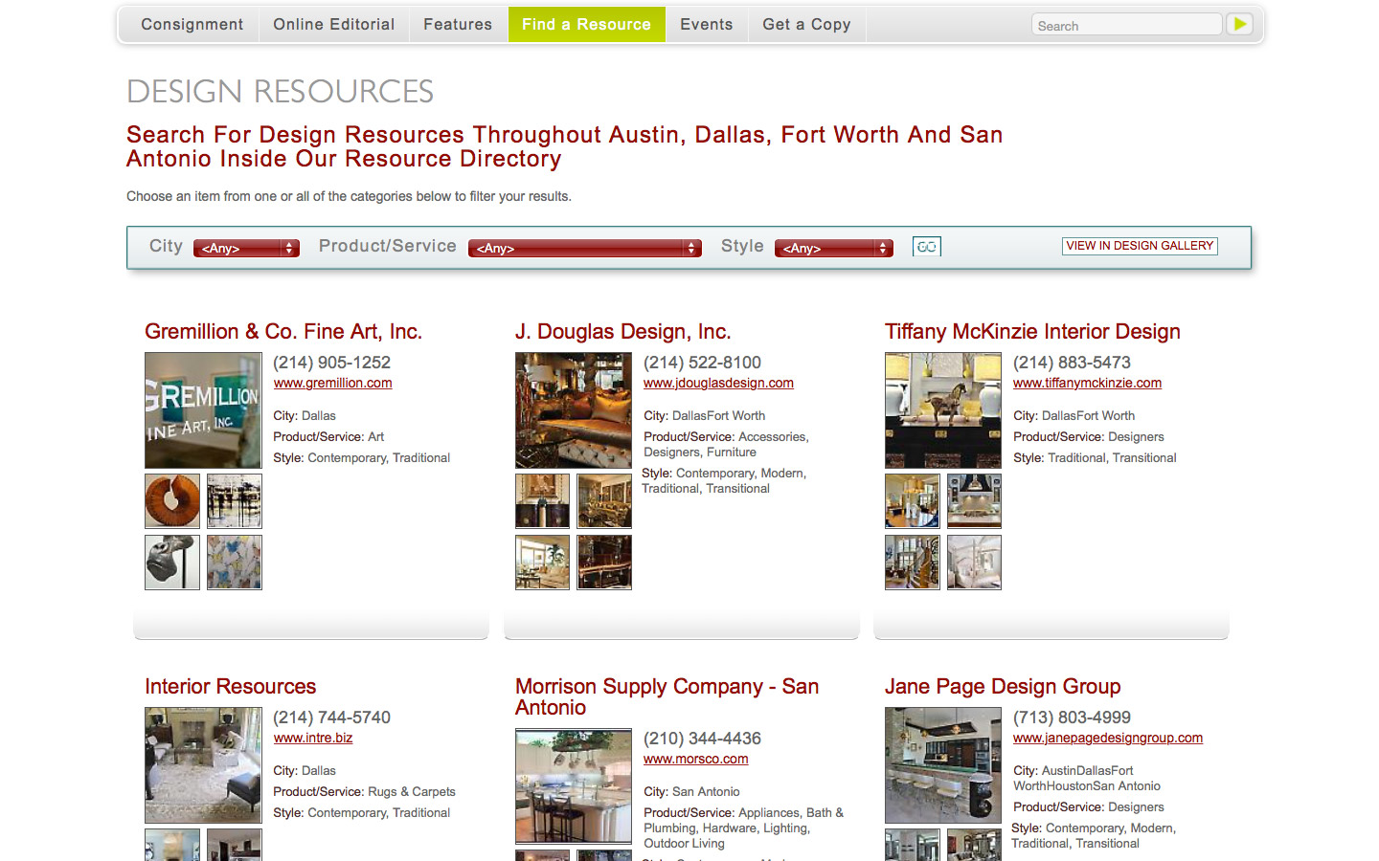Click J. Douglas Design main sofa photo
1379x861 pixels.
click(574, 410)
